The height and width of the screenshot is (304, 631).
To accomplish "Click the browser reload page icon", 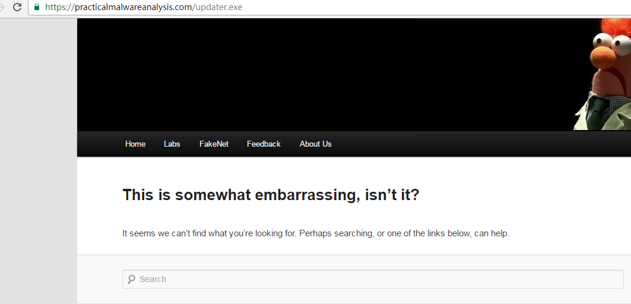I will 17,8.
